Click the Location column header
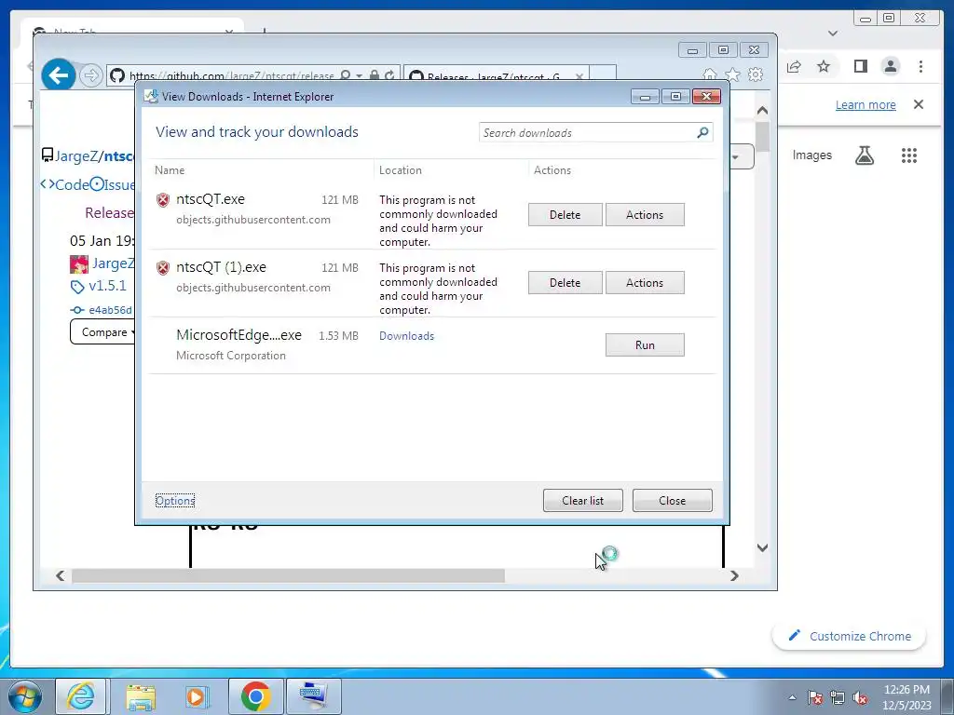Screen dimensions: 954x715 [x=401, y=170]
